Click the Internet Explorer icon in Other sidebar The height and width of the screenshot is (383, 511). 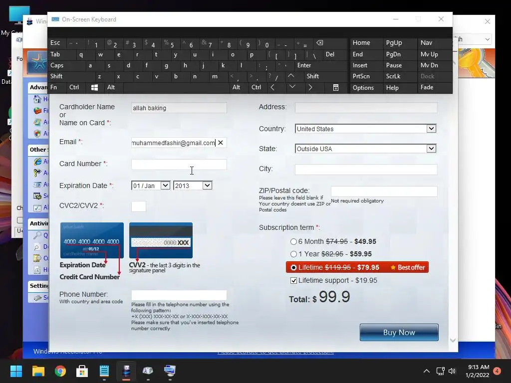37,161
